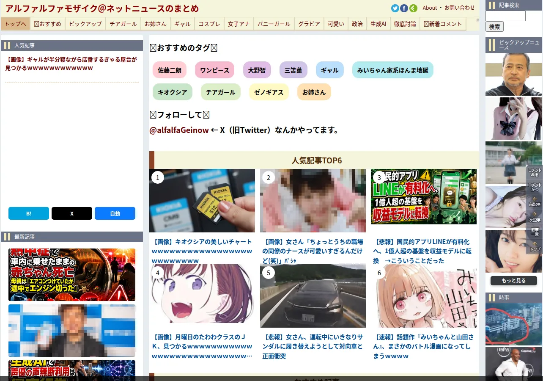Viewport: 543px width, 381px height.
Task: Open the みいちゃんと山田さん article title
Action: pyautogui.click(x=424, y=346)
